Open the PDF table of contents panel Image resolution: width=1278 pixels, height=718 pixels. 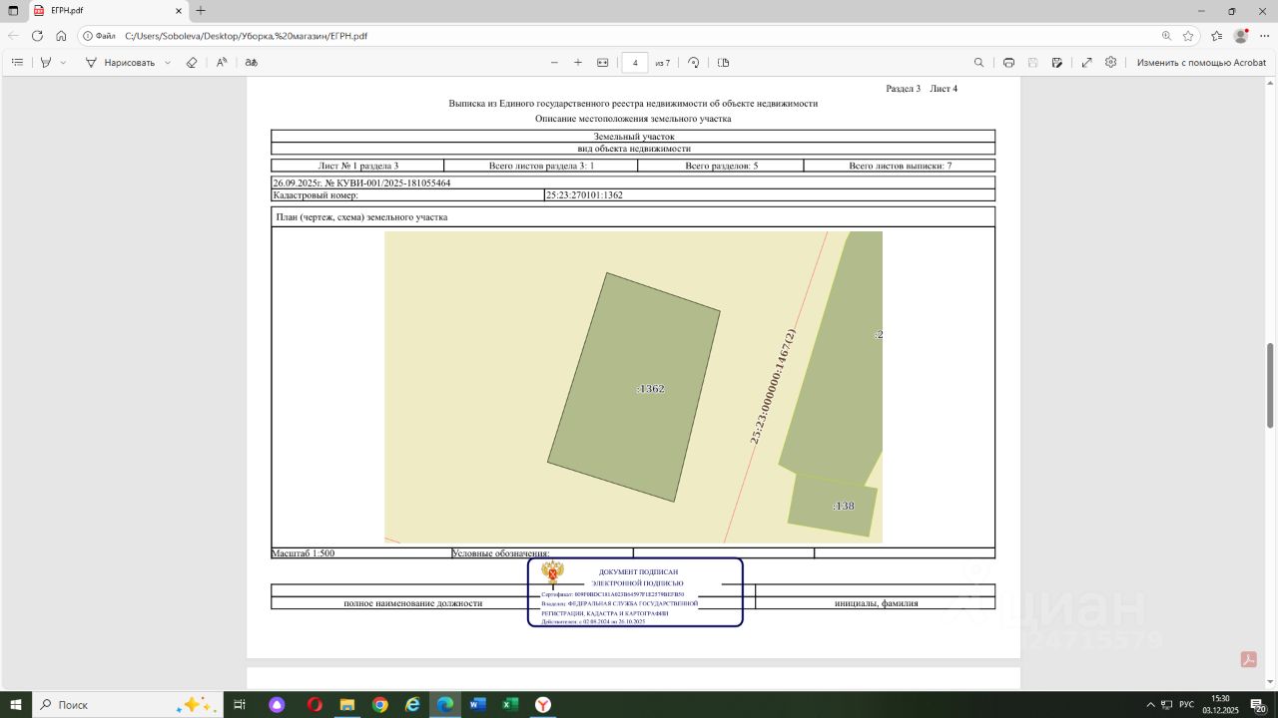click(x=17, y=62)
